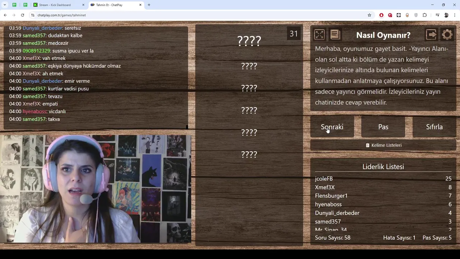Reload the ChatPlay page
460x259 pixels.
pyautogui.click(x=22, y=15)
